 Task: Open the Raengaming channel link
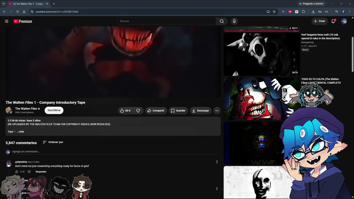[x=308, y=42]
